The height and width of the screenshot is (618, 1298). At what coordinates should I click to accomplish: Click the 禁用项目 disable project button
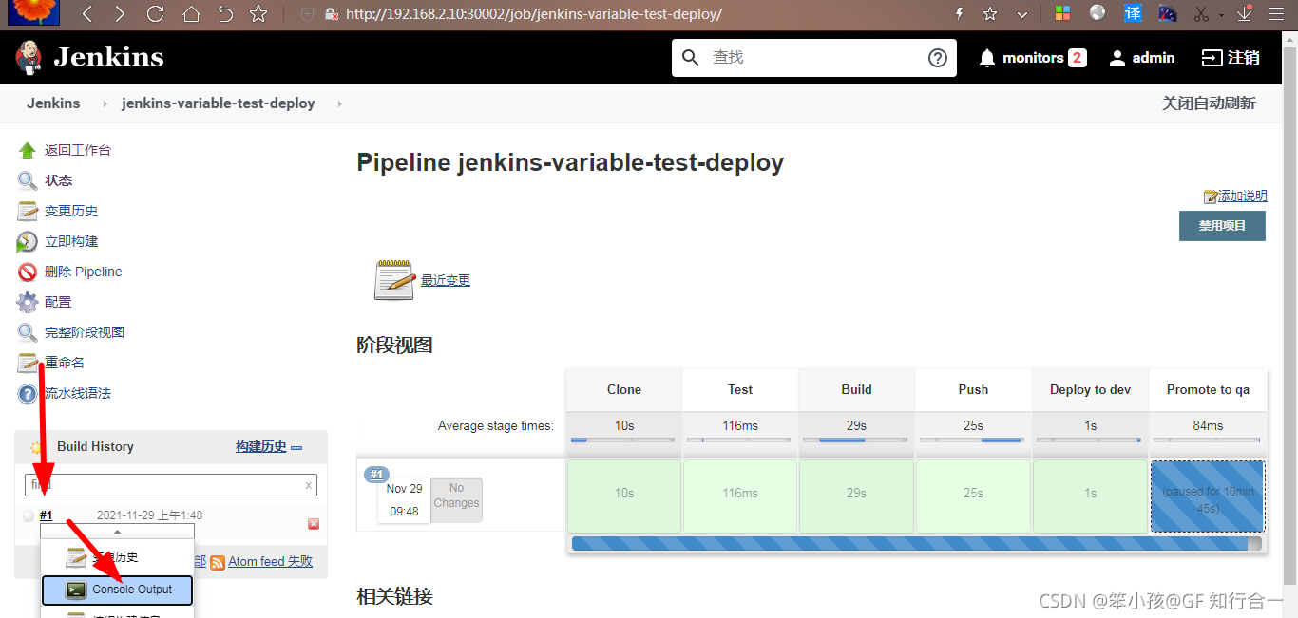(1222, 226)
